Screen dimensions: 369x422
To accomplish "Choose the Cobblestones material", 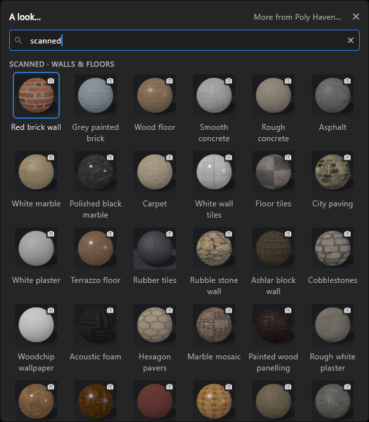I will [x=333, y=248].
